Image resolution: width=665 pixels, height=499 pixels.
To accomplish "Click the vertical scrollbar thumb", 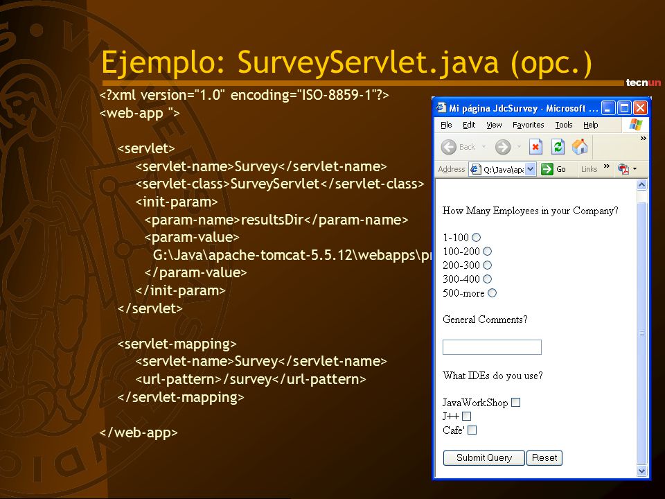I will [x=641, y=333].
